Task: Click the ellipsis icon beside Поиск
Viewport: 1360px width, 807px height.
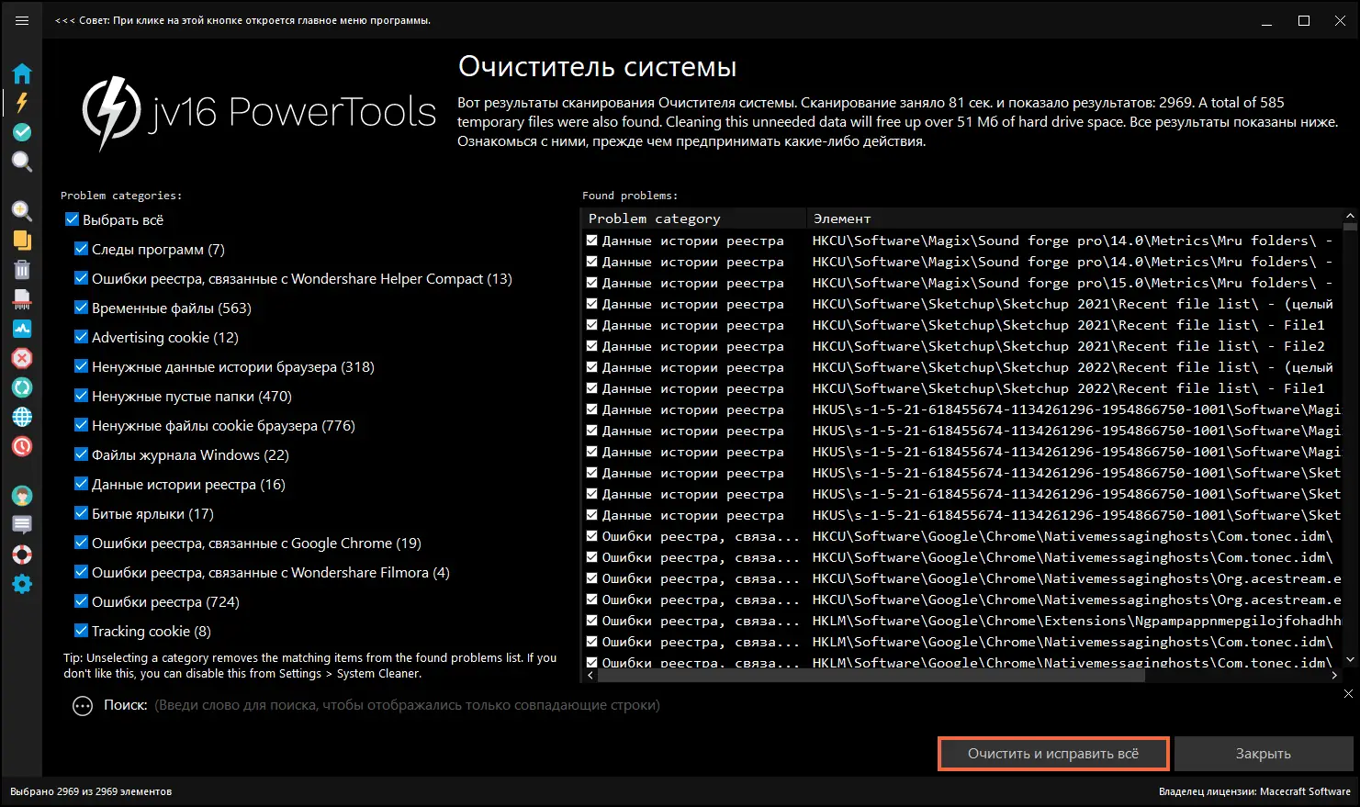Action: (x=83, y=706)
